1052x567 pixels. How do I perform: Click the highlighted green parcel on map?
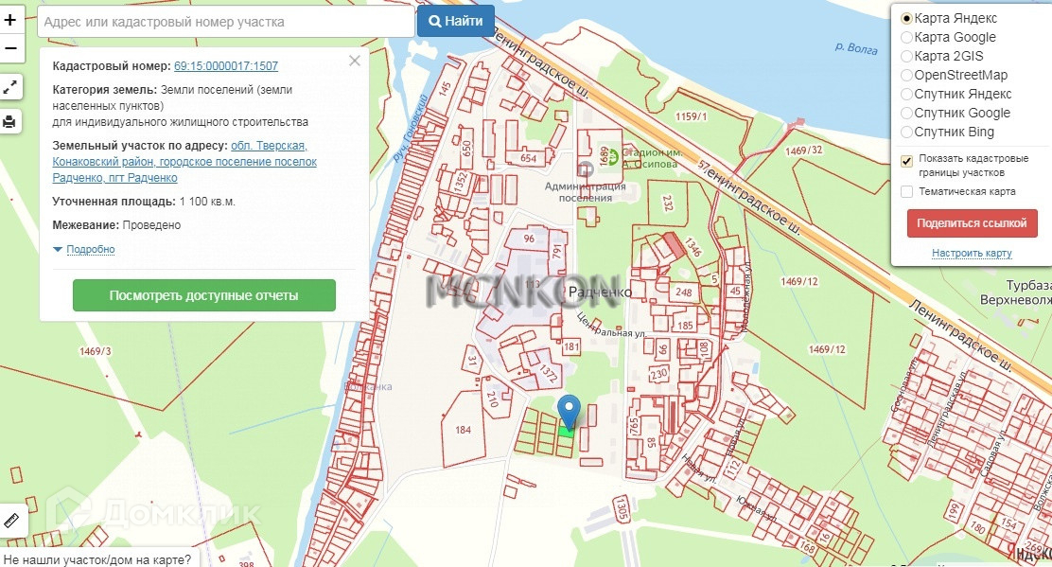pyautogui.click(x=566, y=434)
